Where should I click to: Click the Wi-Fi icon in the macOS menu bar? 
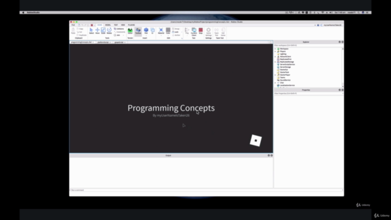323,12
